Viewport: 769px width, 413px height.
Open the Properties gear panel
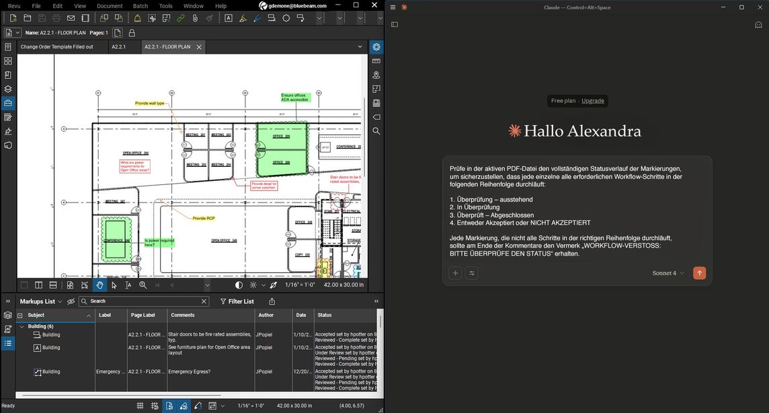(376, 47)
